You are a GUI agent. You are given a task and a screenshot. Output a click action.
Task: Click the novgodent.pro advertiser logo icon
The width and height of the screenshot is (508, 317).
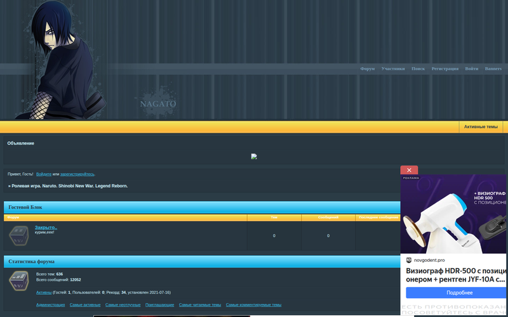(x=409, y=260)
